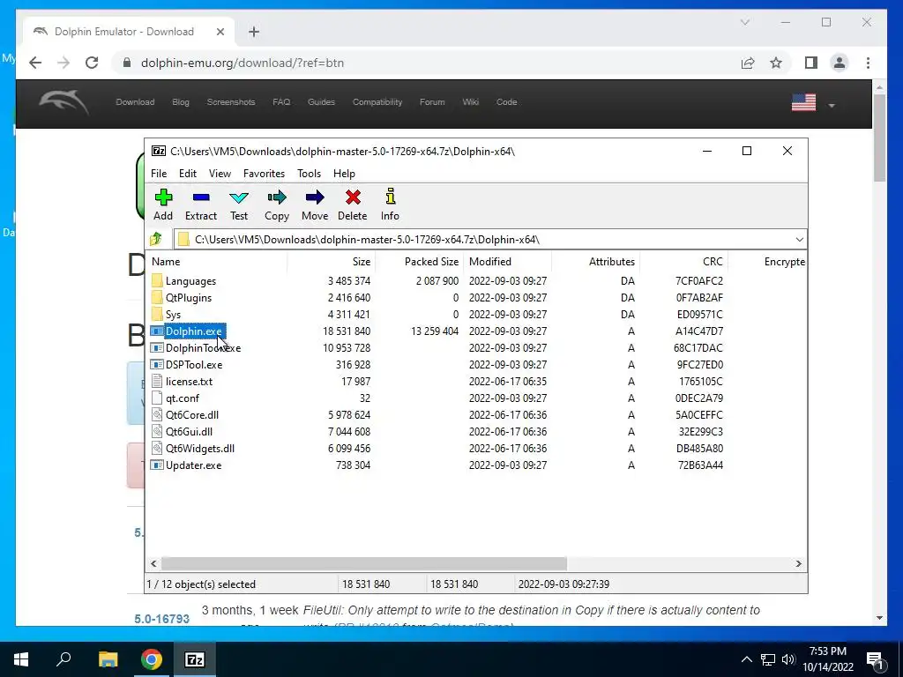Click the Test toolbar icon
The width and height of the screenshot is (903, 677).
pyautogui.click(x=238, y=198)
